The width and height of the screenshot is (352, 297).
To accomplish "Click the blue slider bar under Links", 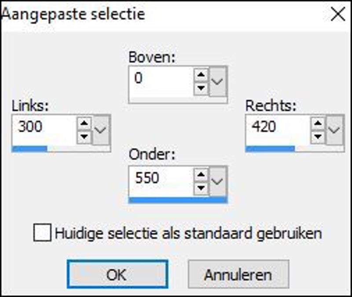I will (x=30, y=149).
